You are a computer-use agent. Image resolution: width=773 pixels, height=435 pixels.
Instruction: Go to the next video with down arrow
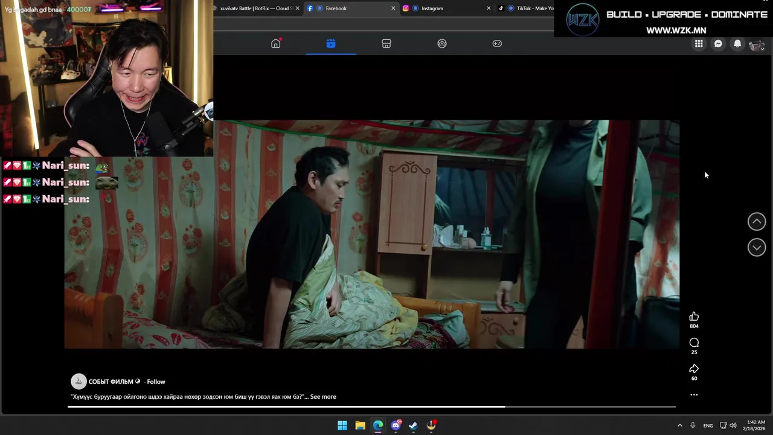(757, 247)
